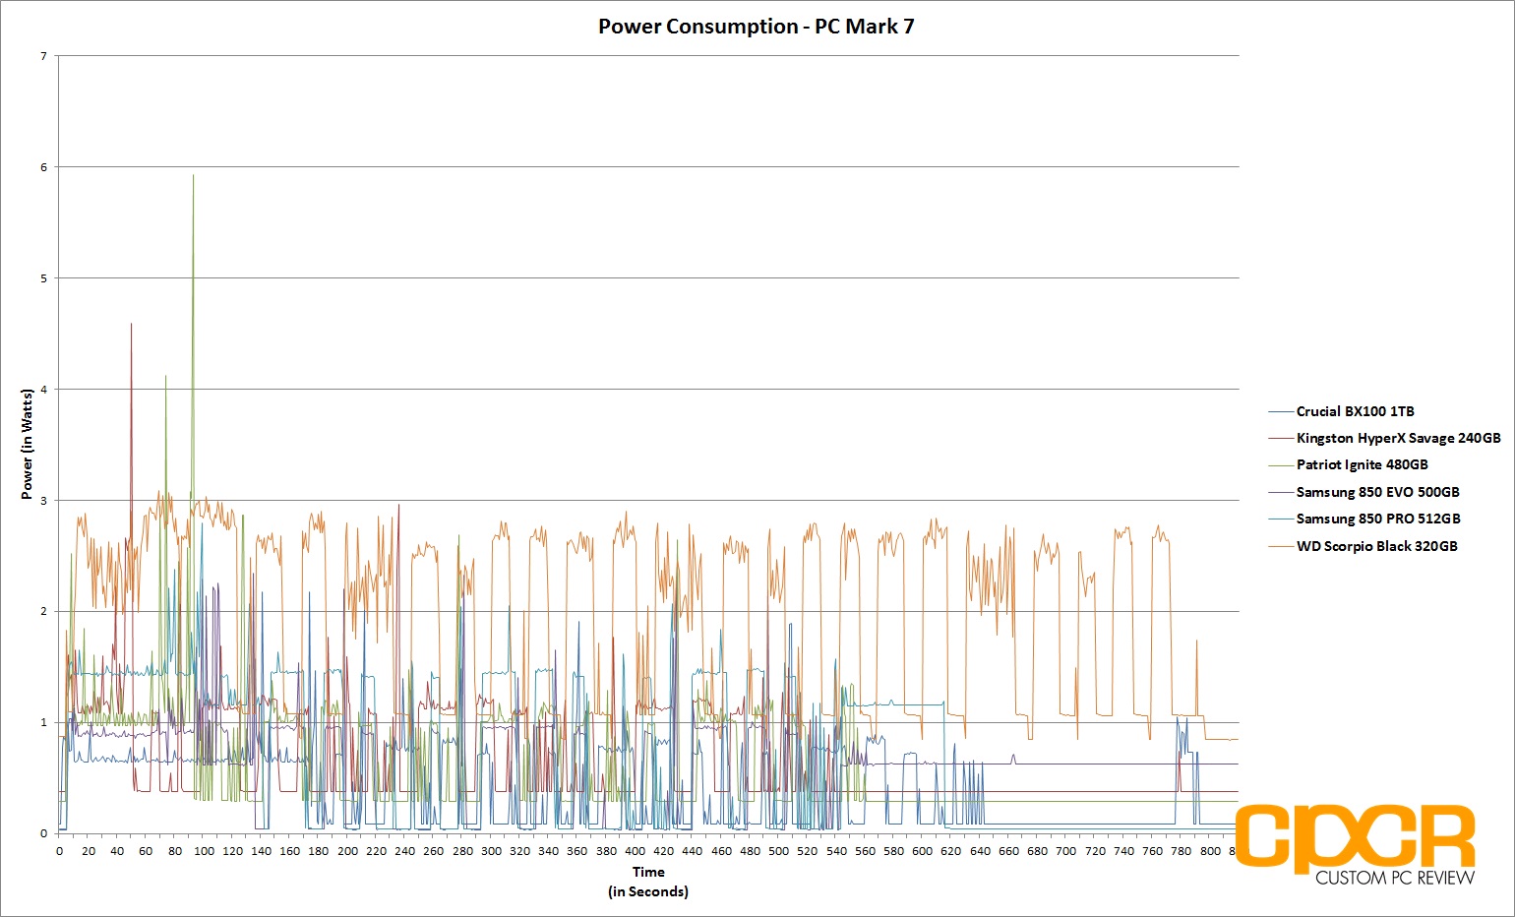Click the 'Time' x-axis title

pyautogui.click(x=648, y=872)
